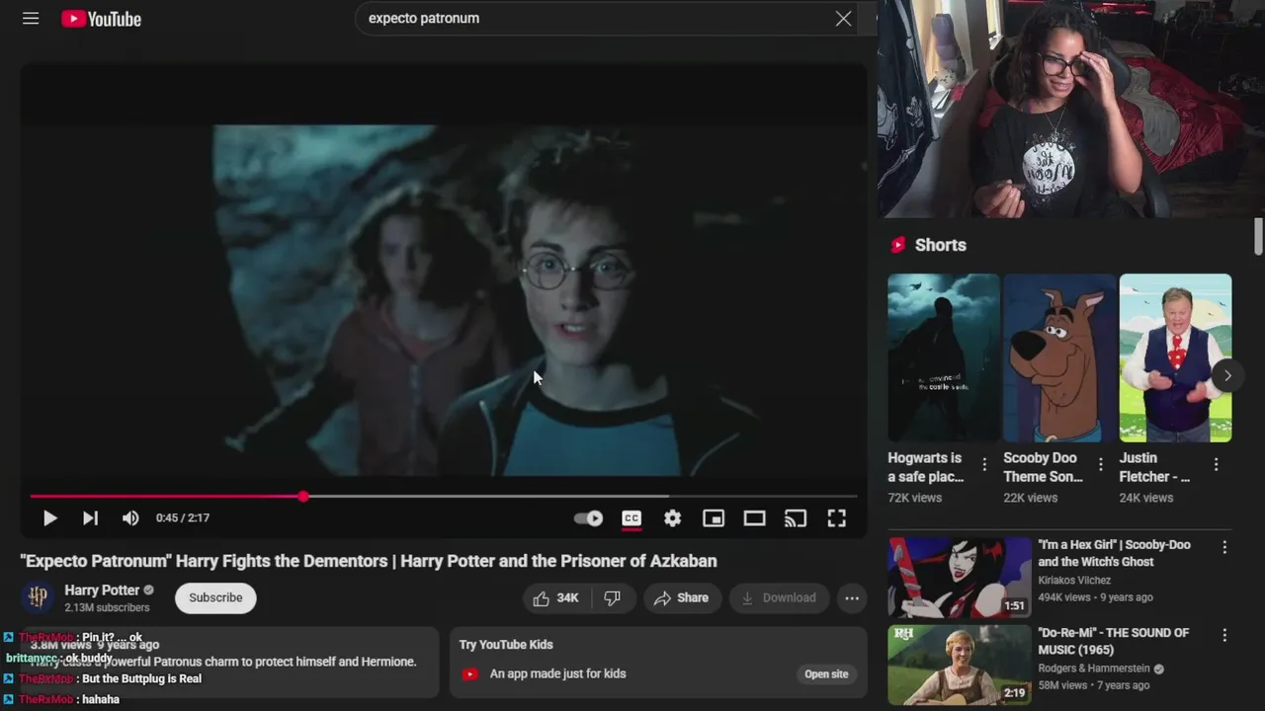Screen dimensions: 1265x711
Task: Open Kiriakos Vilchez channel link
Action: [1074, 581]
